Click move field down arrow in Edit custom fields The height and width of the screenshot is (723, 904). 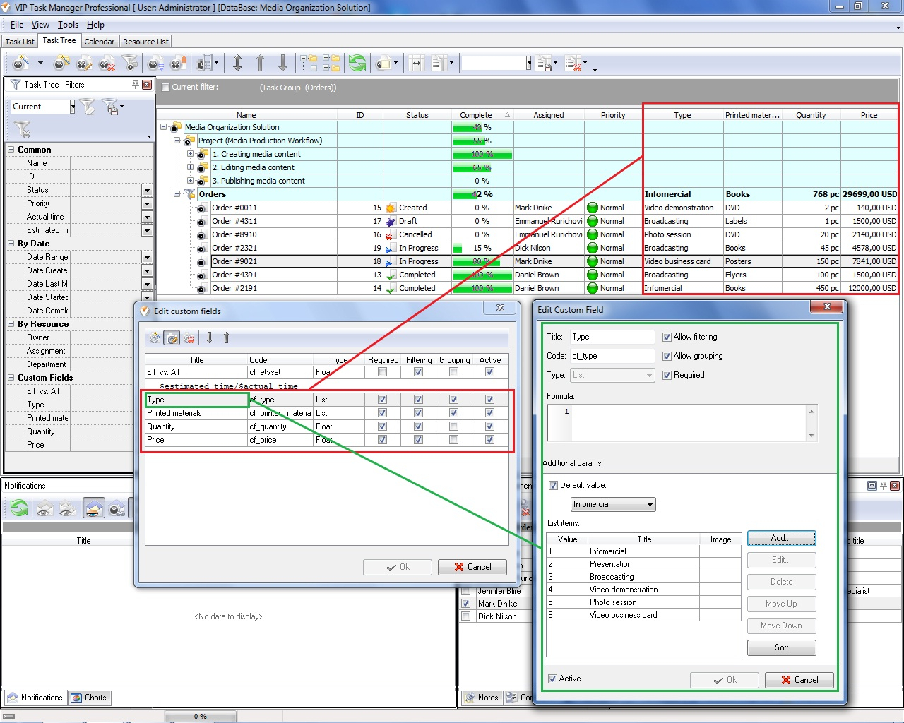210,338
